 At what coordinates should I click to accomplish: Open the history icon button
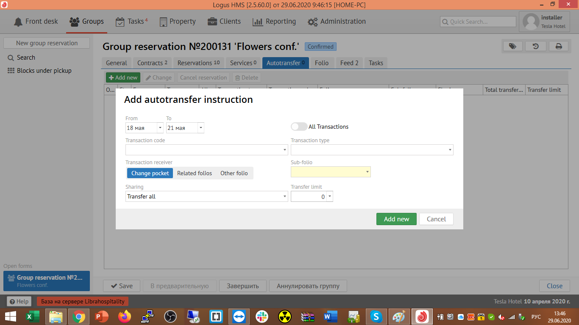(536, 46)
